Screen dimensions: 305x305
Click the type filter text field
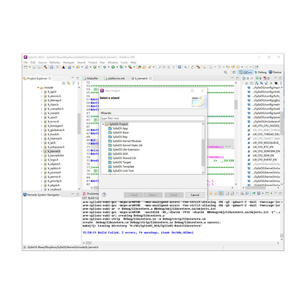[152, 118]
